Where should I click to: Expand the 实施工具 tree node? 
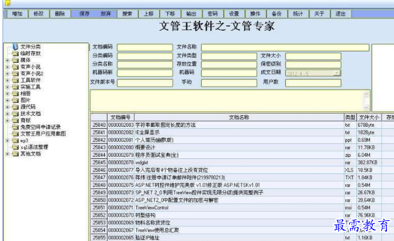click(7, 87)
